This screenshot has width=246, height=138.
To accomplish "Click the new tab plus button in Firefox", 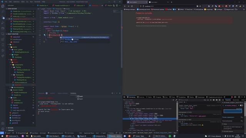I will click(x=171, y=2).
